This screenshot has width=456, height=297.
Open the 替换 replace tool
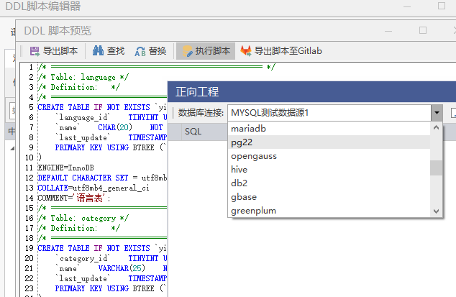pos(150,51)
